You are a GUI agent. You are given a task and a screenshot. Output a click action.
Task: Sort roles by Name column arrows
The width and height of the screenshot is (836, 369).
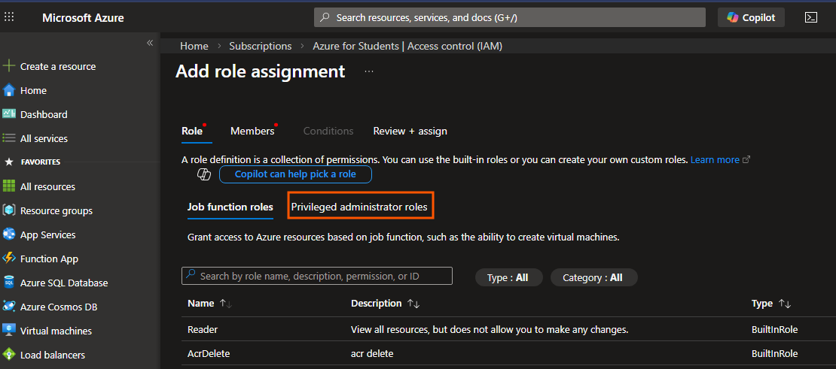pos(225,304)
